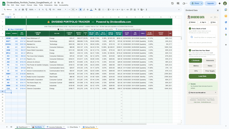
Task: Toggle italic formatting in the toolbar
Action: click(x=84, y=10)
